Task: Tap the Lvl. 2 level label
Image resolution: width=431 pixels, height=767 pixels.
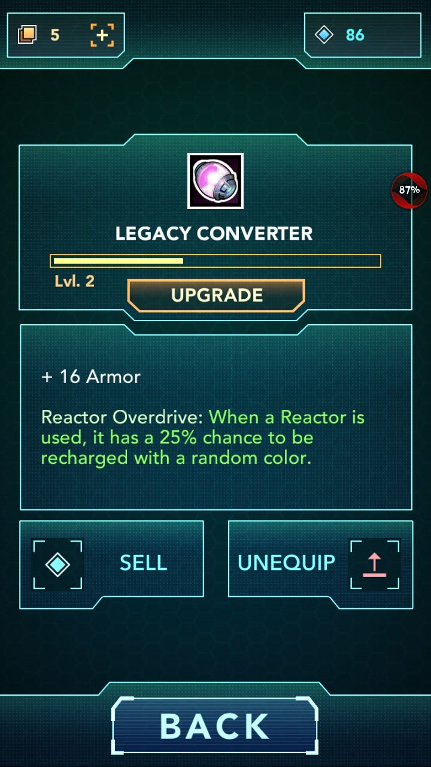Action: pyautogui.click(x=75, y=281)
